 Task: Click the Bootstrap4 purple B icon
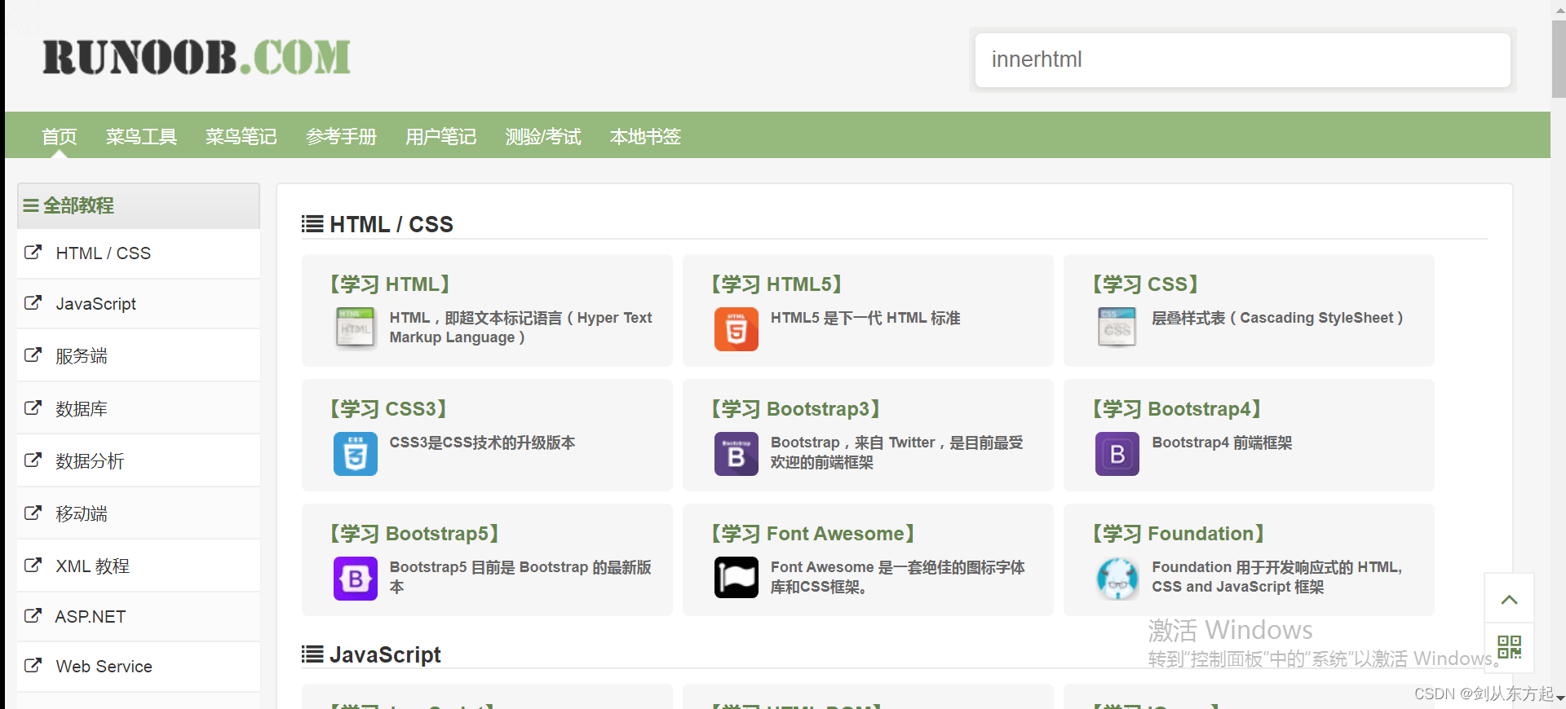(x=1117, y=454)
